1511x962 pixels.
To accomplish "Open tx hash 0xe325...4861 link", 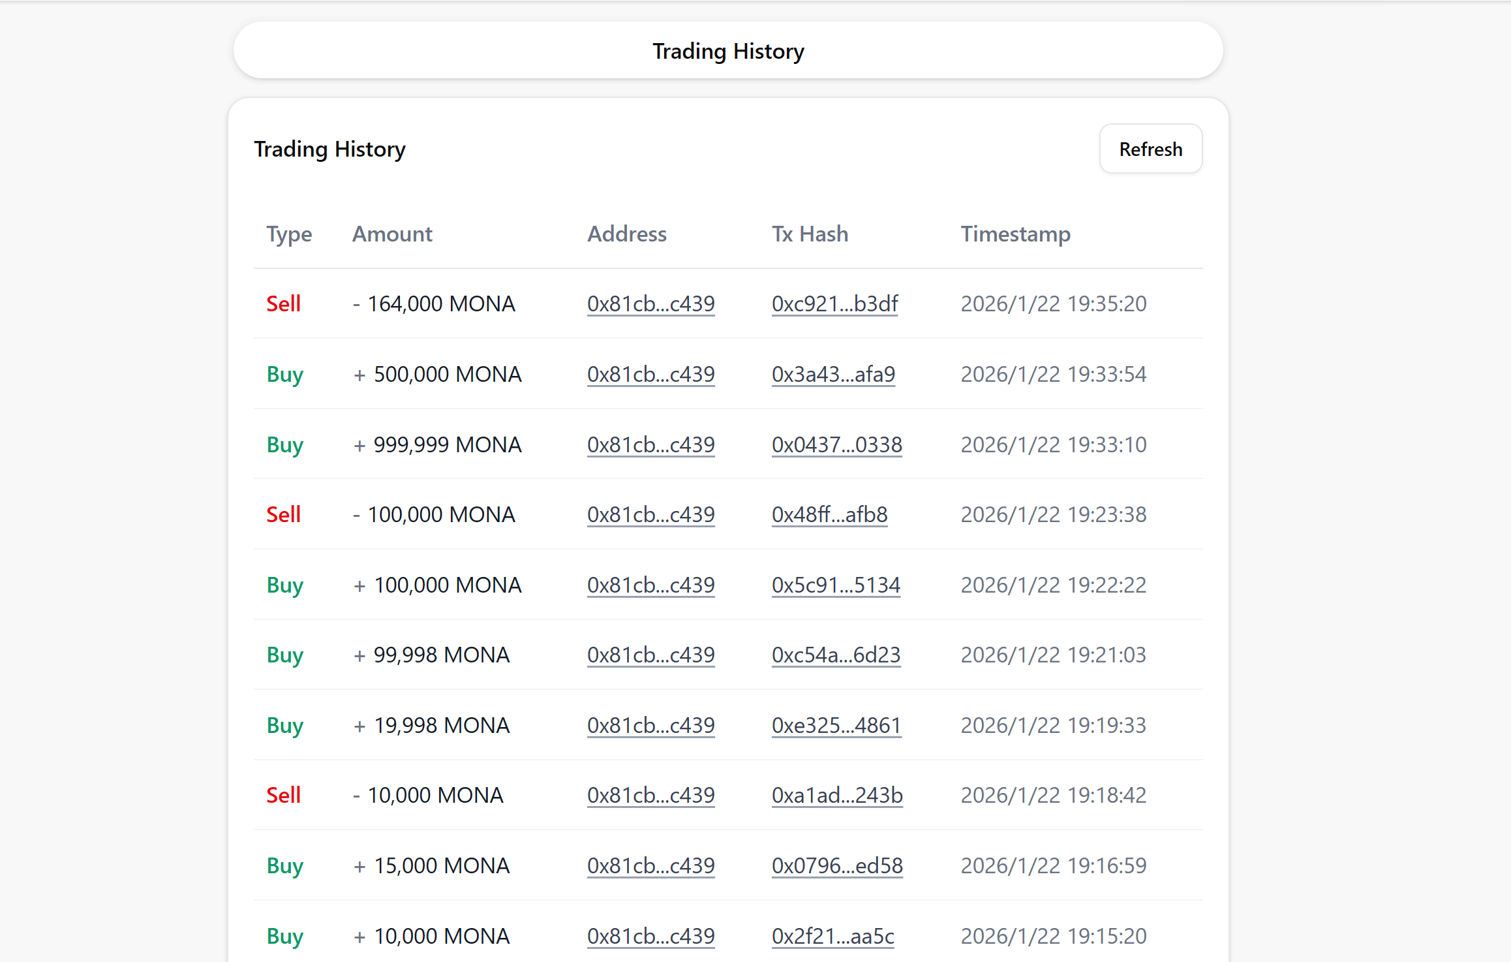I will [x=836, y=725].
